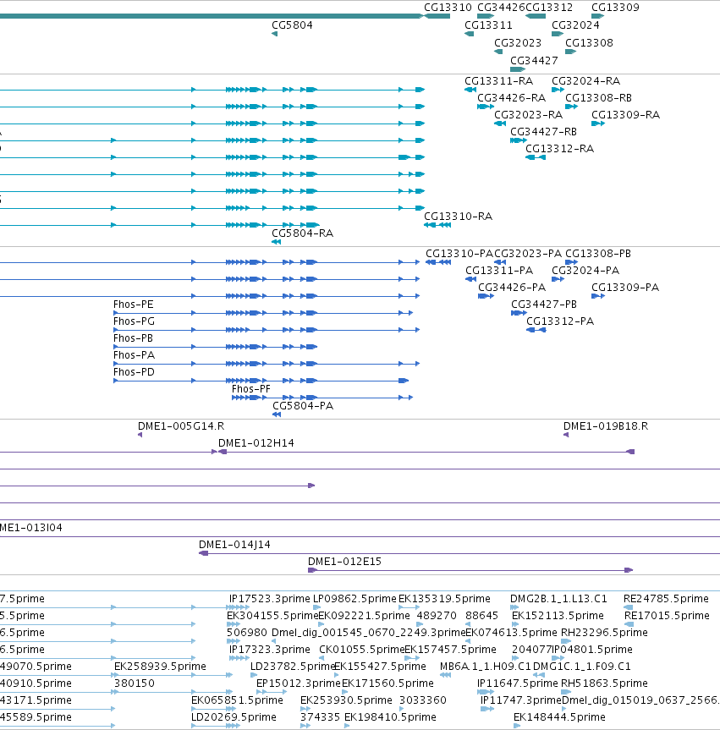This screenshot has height=730, width=720.
Task: Select EST EK148444.5prime
Action: (559, 717)
